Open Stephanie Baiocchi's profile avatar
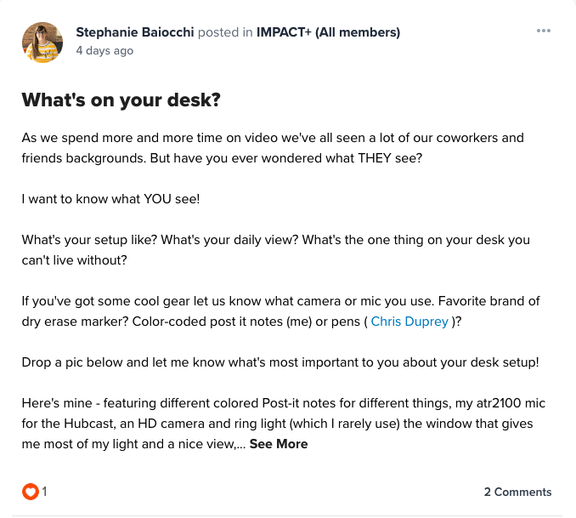The image size is (576, 518). [x=42, y=42]
